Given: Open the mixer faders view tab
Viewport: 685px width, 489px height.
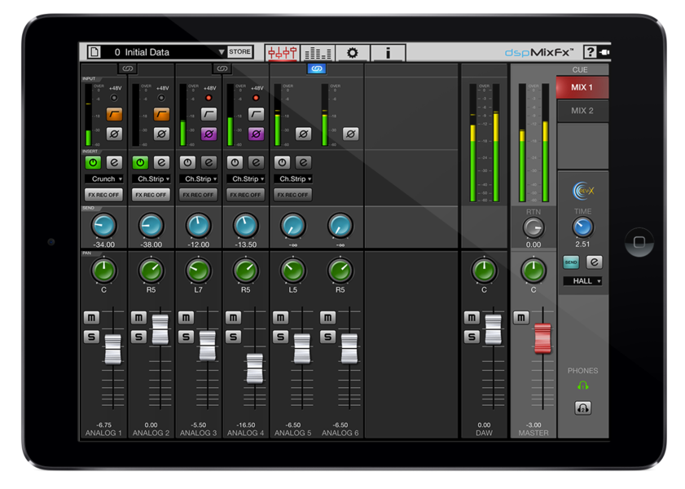Looking at the screenshot, I should [282, 53].
